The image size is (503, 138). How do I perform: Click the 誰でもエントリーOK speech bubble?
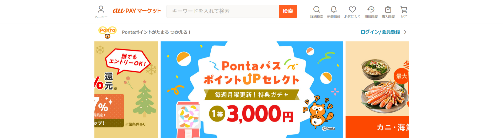coord(128,61)
